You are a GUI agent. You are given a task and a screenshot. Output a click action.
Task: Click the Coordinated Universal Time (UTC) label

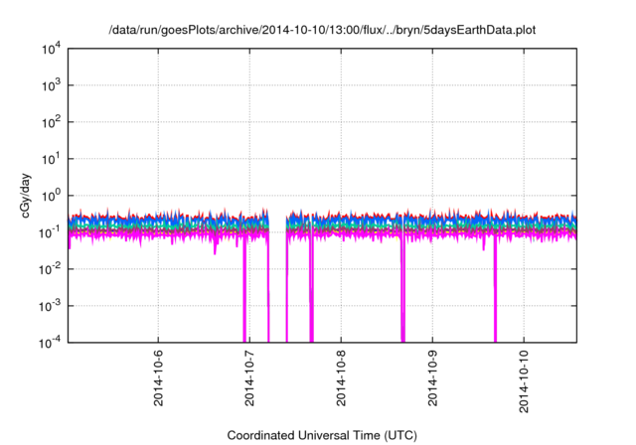(322, 435)
